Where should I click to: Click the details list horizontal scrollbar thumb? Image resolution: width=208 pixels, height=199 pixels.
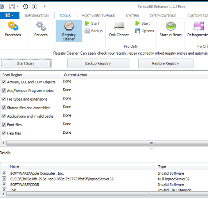pyautogui.click(x=107, y=194)
